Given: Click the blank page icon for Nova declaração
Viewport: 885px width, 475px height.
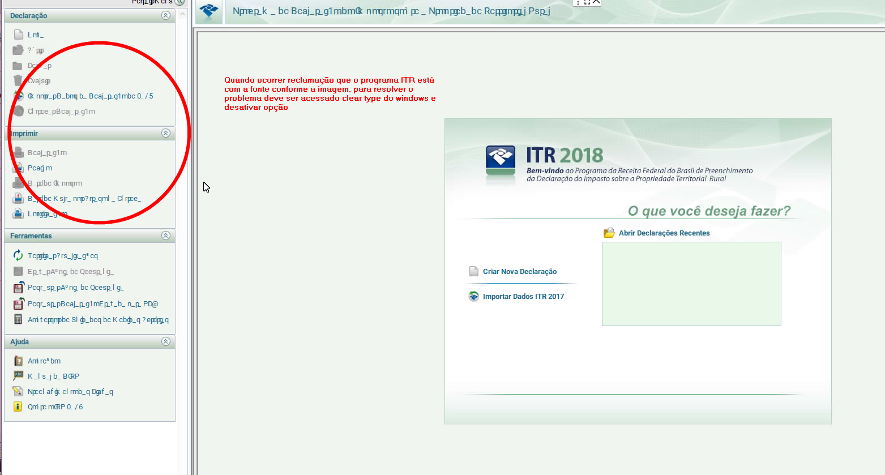Looking at the screenshot, I should 18,35.
